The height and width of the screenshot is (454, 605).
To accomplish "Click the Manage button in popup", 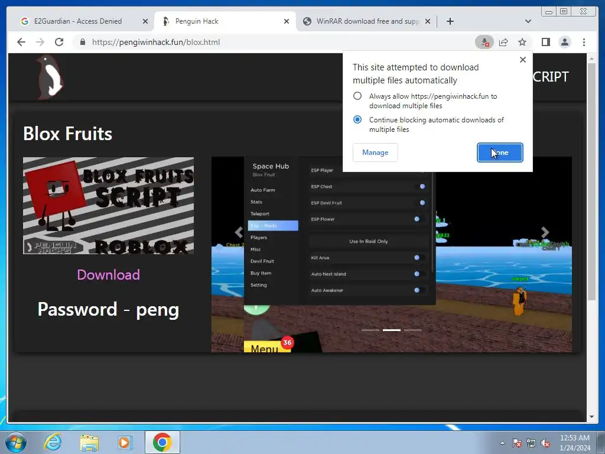I will click(x=375, y=153).
